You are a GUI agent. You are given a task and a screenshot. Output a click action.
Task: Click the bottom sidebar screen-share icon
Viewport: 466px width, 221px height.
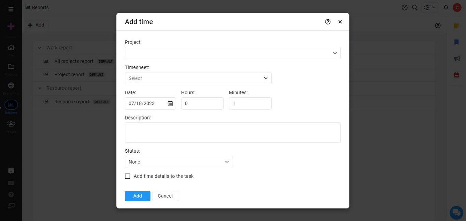pyautogui.click(x=11, y=206)
